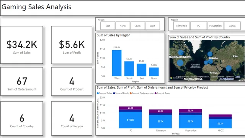Click the PC axis label in product chart
The width and height of the screenshot is (245, 138).
click(131, 130)
